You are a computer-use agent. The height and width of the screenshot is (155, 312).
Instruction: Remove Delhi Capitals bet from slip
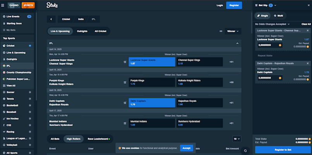[308, 63]
